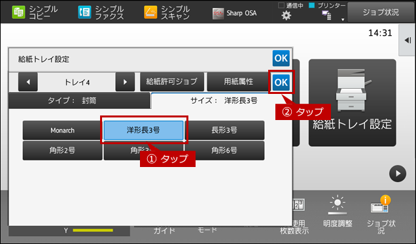Image resolution: width=416 pixels, height=244 pixels.
Task: Open the Job Status (ジョブ状況) button at top
Action: pos(381,12)
